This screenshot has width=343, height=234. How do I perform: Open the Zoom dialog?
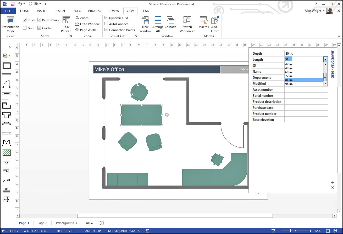click(x=82, y=18)
